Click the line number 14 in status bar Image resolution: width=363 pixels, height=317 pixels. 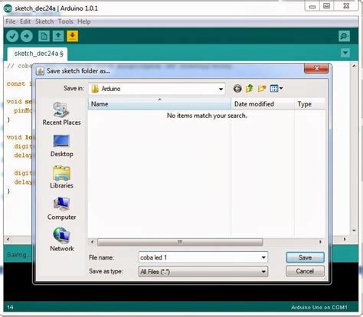(x=10, y=307)
